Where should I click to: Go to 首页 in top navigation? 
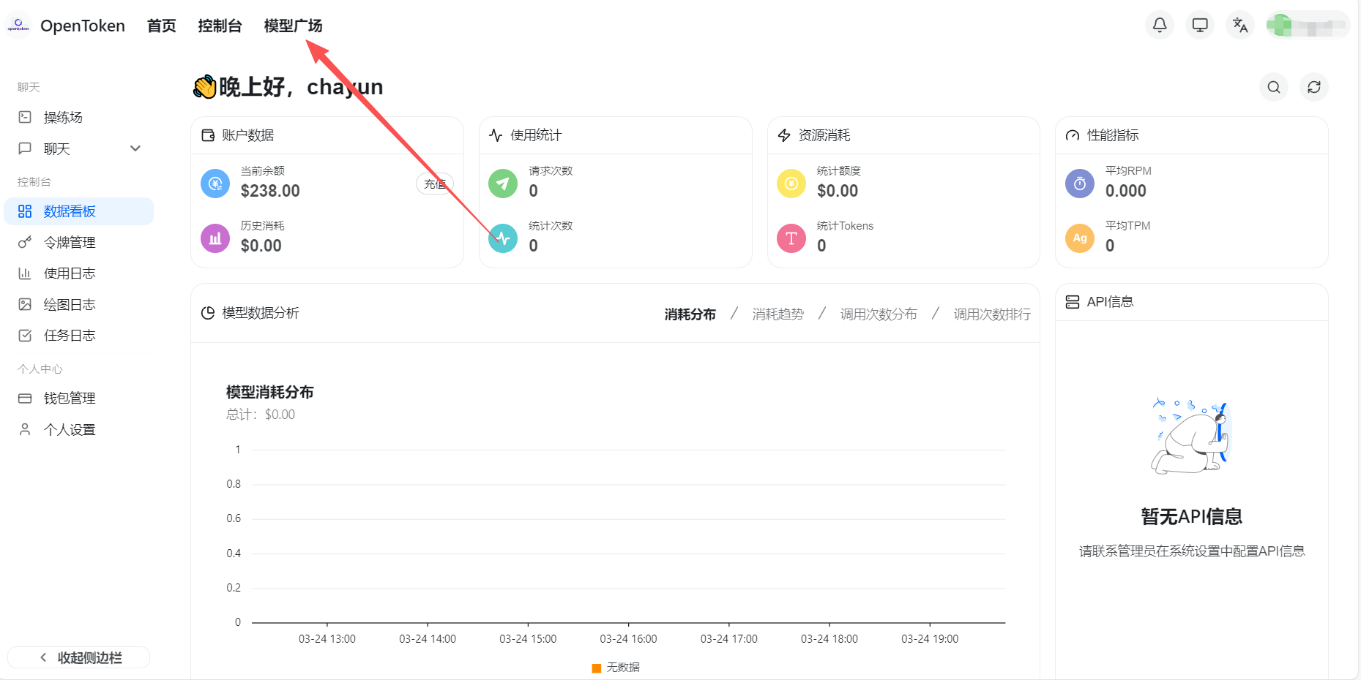coord(162,26)
